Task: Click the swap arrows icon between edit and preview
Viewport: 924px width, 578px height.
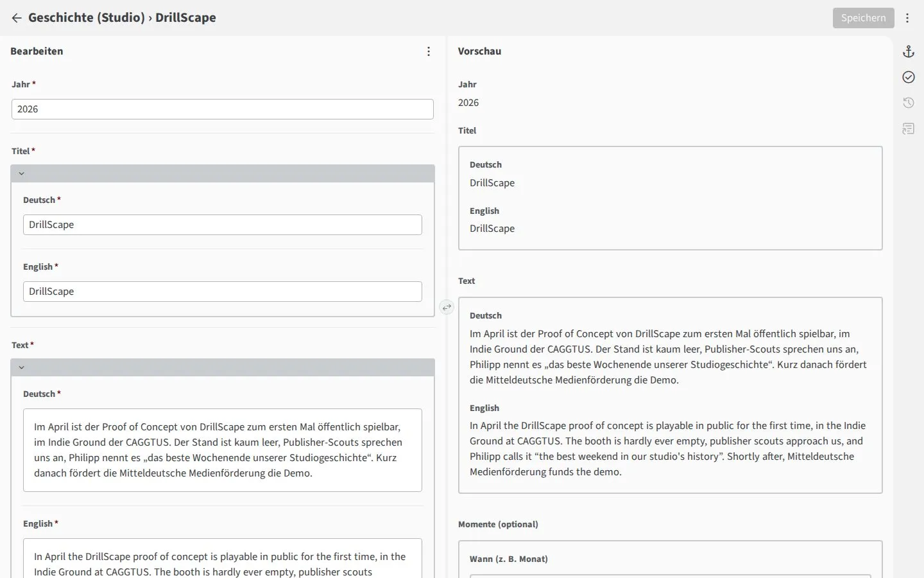Action: 447,308
